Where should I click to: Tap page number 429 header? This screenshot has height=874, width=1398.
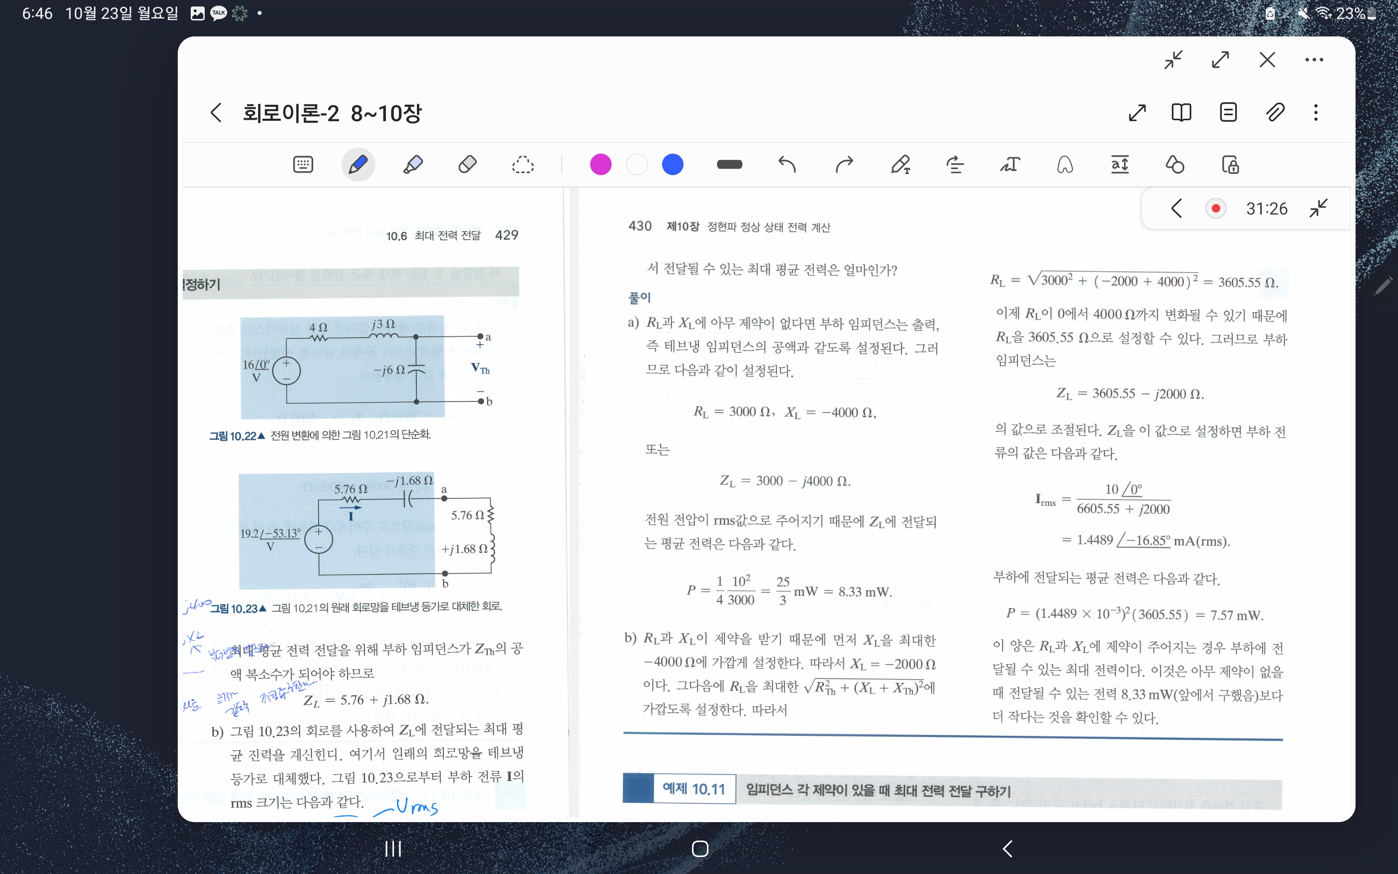point(507,234)
